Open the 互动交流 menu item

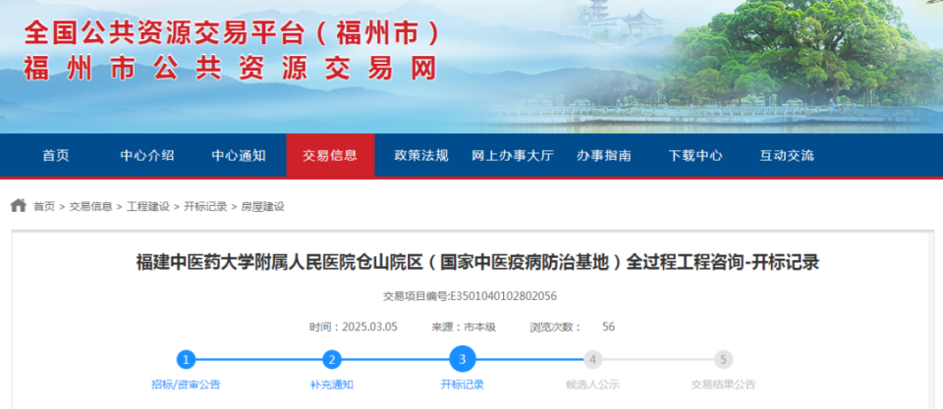pyautogui.click(x=787, y=156)
